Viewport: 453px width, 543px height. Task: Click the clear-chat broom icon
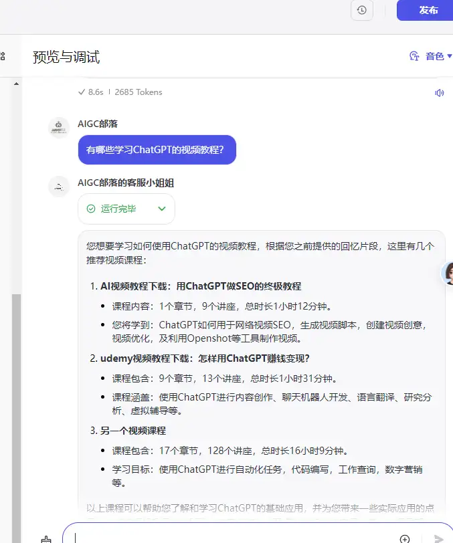coord(46,539)
